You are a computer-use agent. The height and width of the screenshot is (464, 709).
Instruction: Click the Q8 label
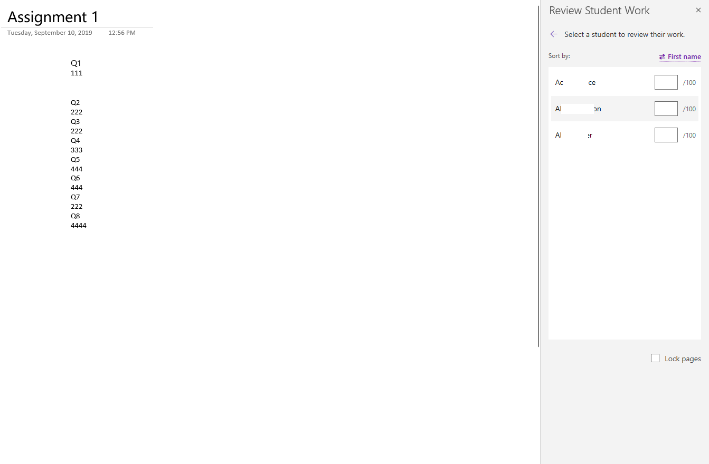tap(75, 216)
